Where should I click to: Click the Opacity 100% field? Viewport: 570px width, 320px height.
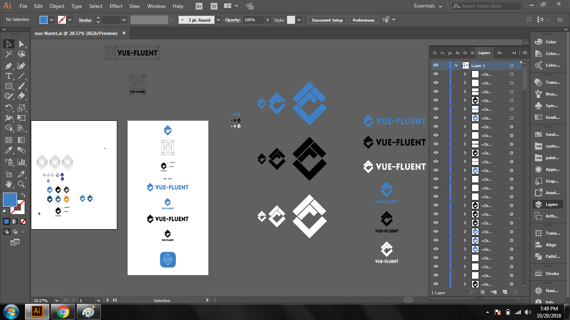pyautogui.click(x=254, y=20)
